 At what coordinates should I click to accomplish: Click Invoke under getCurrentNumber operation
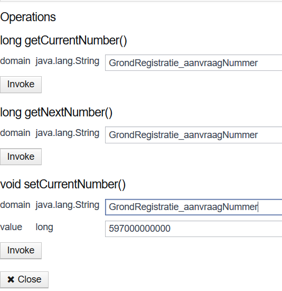tap(21, 85)
